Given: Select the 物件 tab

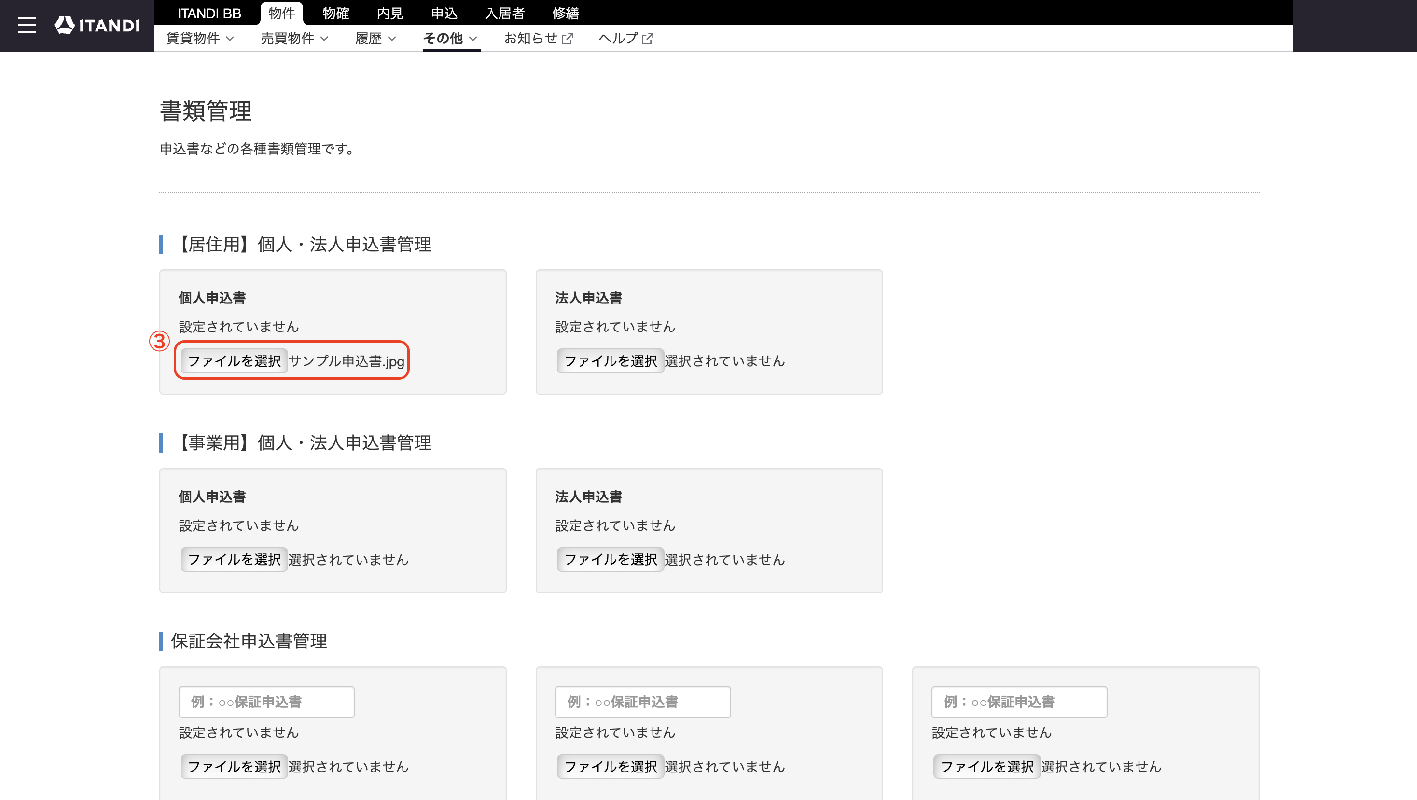Looking at the screenshot, I should tap(282, 13).
